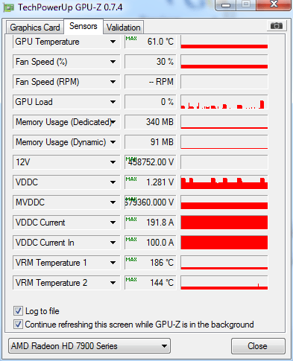
Task: Open the GPU Temperature sensor dropdown arrow
Action: click(113, 42)
